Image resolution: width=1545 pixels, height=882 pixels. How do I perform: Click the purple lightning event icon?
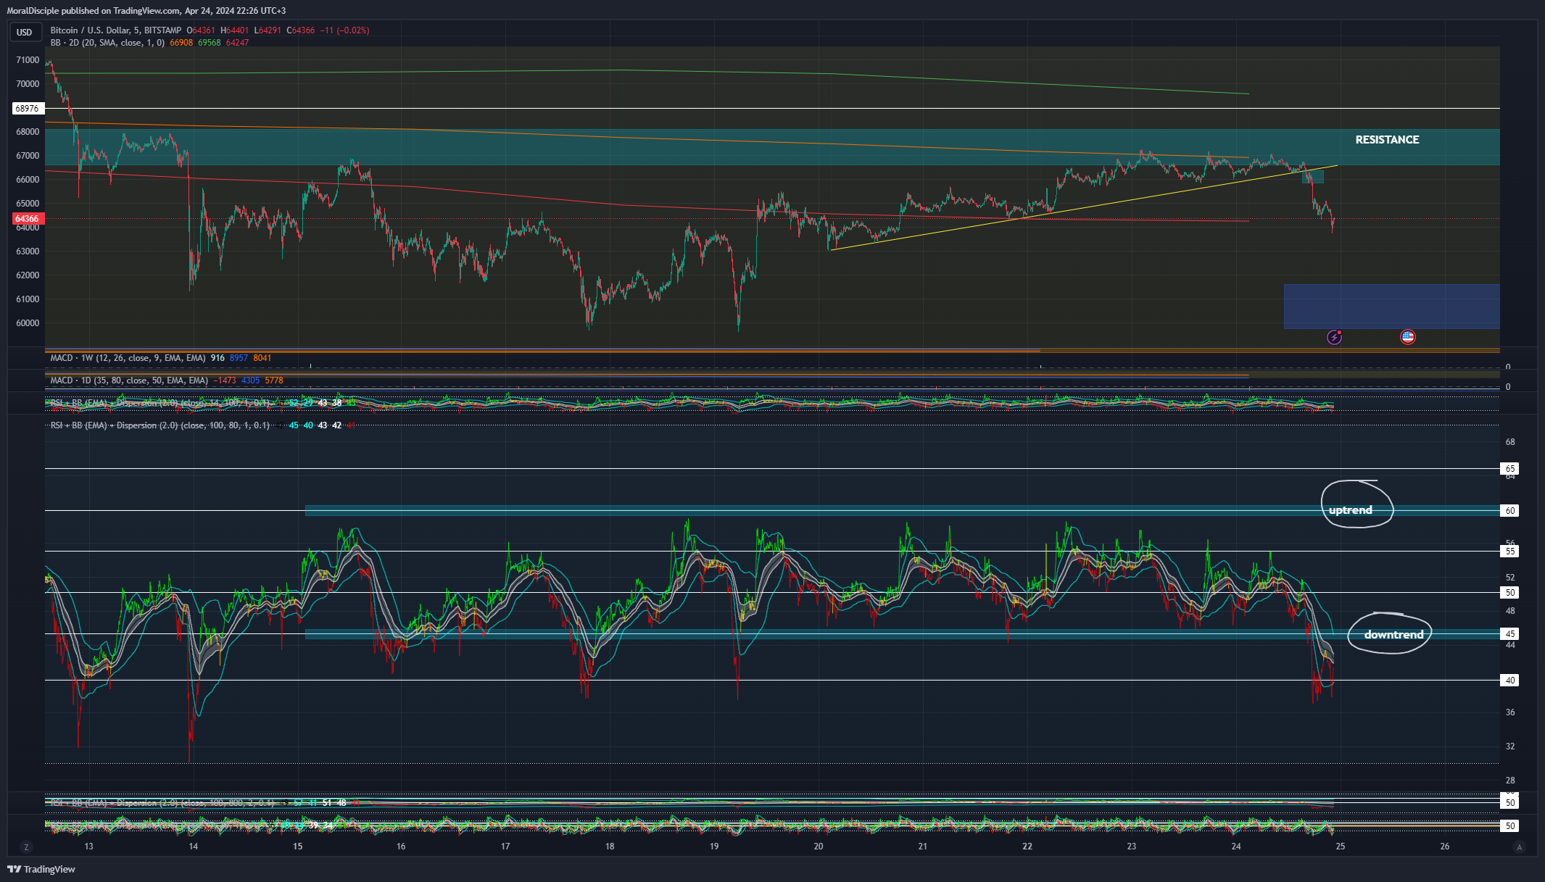[x=1334, y=337]
